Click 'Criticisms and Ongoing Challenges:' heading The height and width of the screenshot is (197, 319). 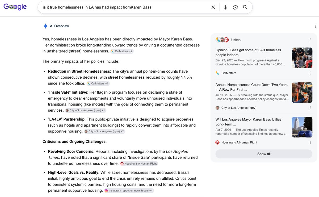tap(74, 141)
